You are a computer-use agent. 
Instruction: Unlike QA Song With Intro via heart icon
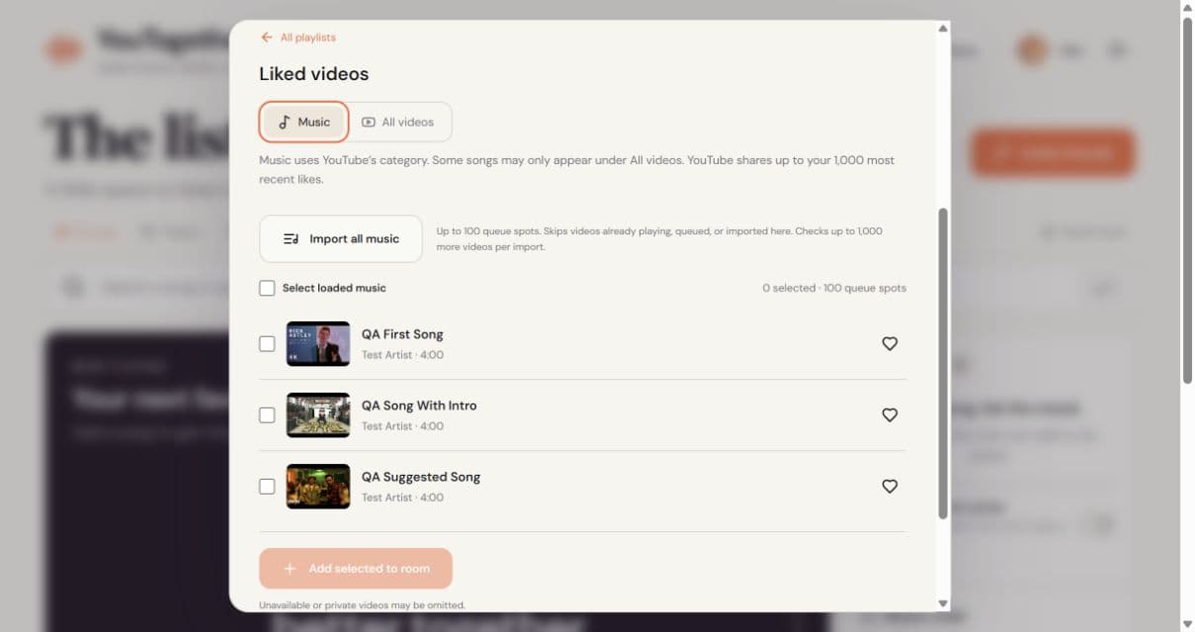point(890,415)
